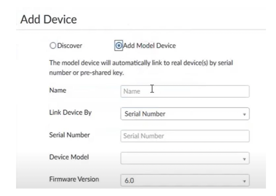Open the Link Device By dropdown
The image size is (276, 196).
185,114
